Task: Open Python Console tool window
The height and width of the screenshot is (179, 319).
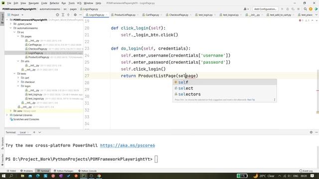Action: [x=87, y=171]
